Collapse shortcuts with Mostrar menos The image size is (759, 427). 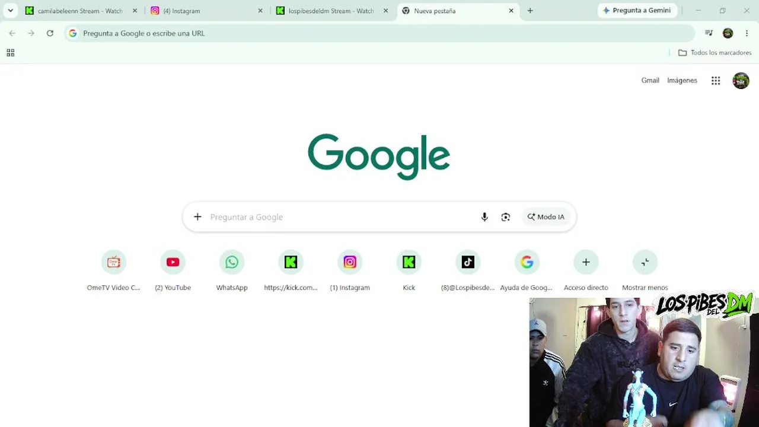645,272
